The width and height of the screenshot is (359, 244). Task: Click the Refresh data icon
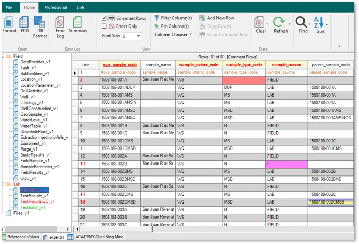(279, 22)
